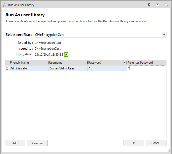The height and width of the screenshot is (154, 172).
Task: Click the CN=EncryptionCert combo box field
Action: (x=98, y=35)
